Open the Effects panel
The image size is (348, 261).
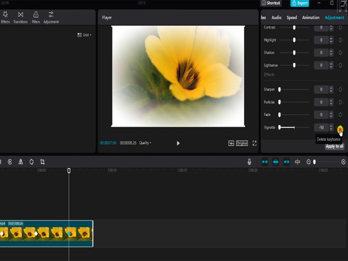[5, 18]
